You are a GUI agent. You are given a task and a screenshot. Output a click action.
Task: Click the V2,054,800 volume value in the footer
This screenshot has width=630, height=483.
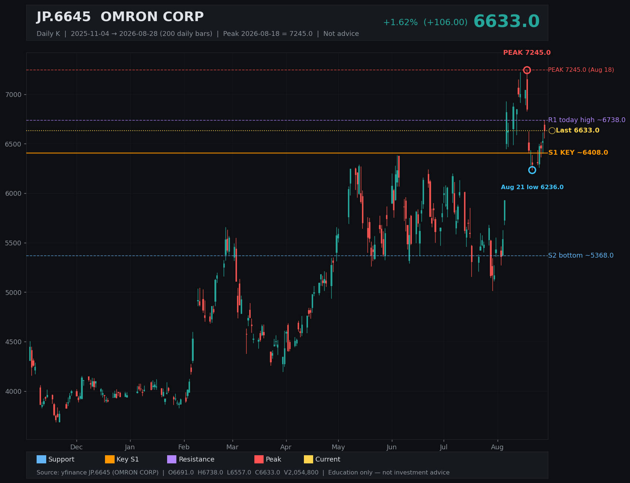tap(301, 473)
